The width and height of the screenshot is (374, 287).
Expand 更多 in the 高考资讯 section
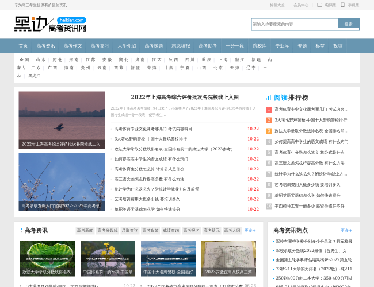tap(250, 230)
